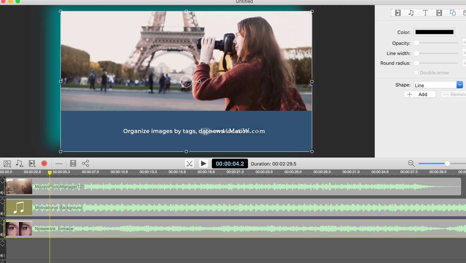Click the bottom-center resize handle in preview
The width and height of the screenshot is (466, 263).
186,151
